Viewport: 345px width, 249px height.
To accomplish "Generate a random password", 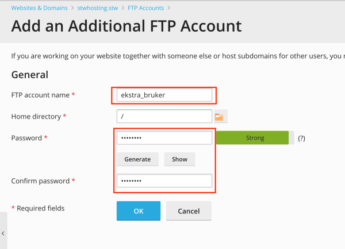I will [x=137, y=159].
